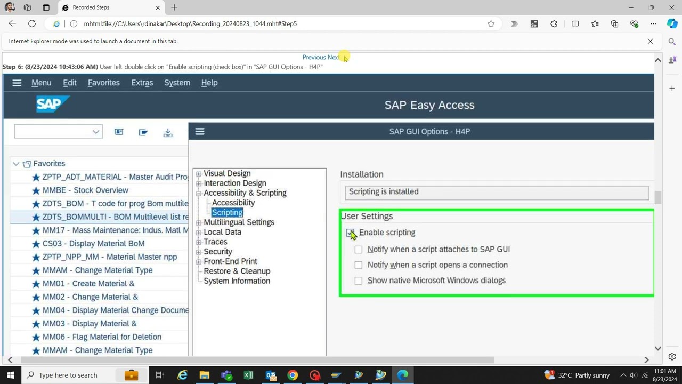Expand the Interaction Design tree node

tap(199, 183)
